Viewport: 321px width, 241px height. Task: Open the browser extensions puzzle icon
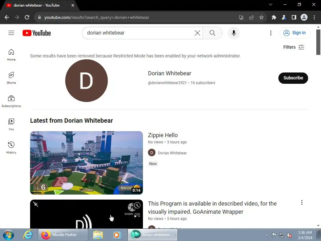coord(274,18)
